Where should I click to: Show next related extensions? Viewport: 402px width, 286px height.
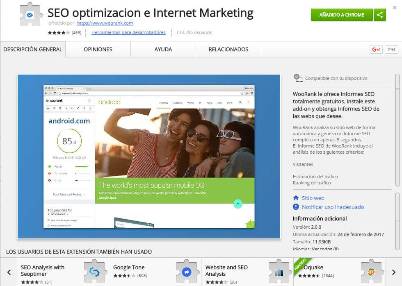(394, 272)
